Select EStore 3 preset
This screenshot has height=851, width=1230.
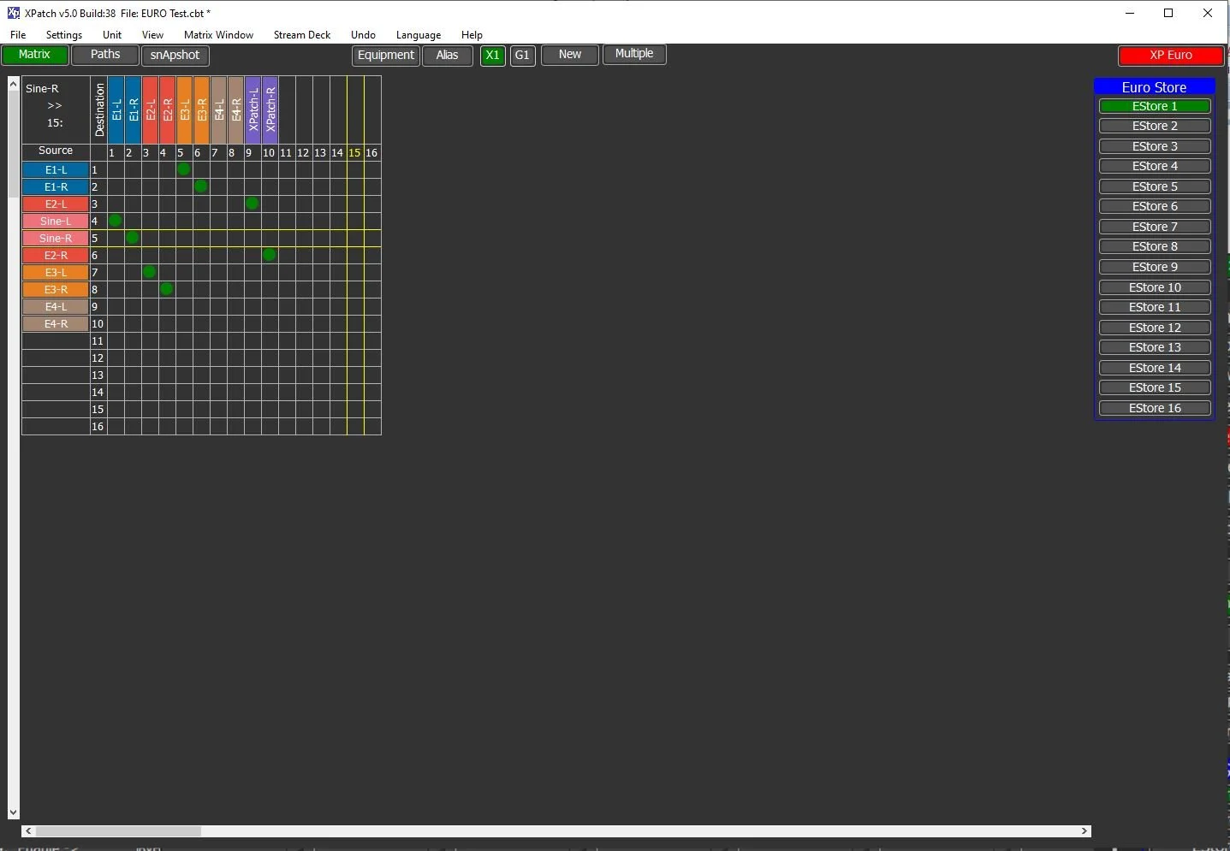click(x=1155, y=146)
